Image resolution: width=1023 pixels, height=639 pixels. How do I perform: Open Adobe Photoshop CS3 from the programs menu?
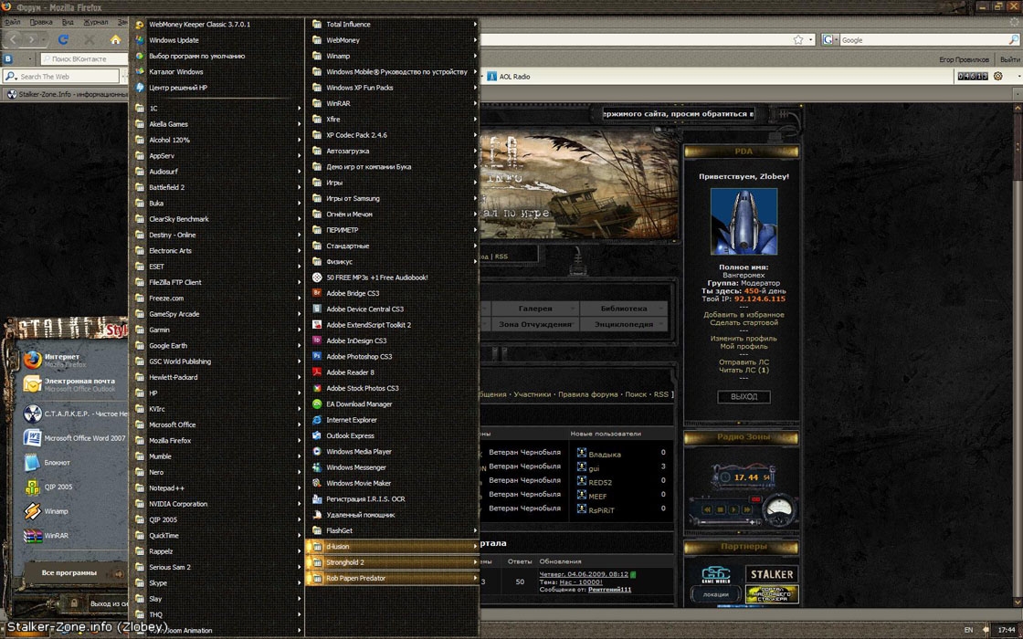coord(358,357)
